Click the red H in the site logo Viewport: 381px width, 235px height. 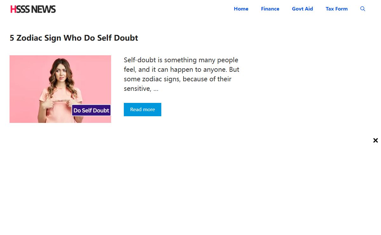coord(13,9)
